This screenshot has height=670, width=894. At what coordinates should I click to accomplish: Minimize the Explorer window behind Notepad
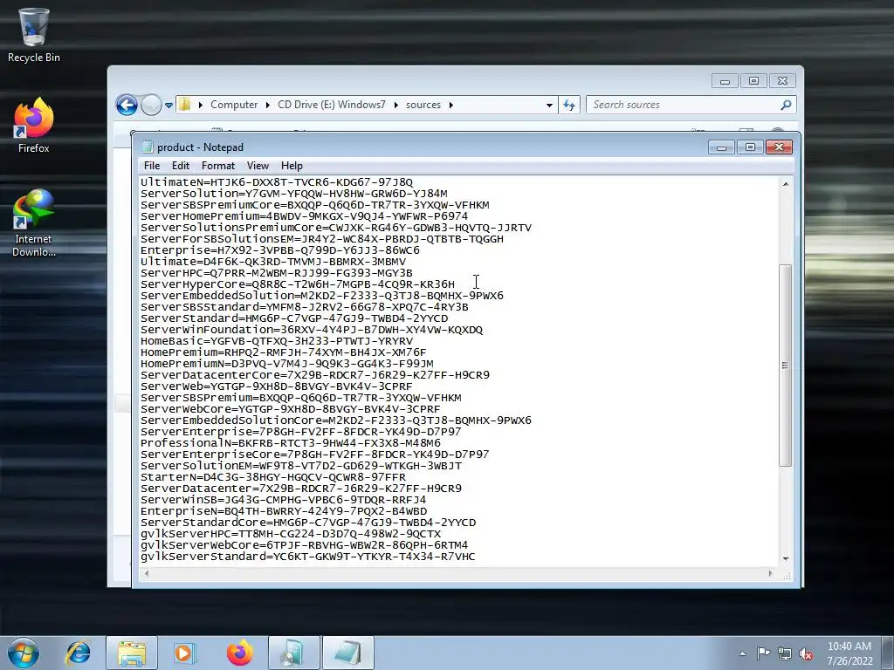[x=725, y=81]
